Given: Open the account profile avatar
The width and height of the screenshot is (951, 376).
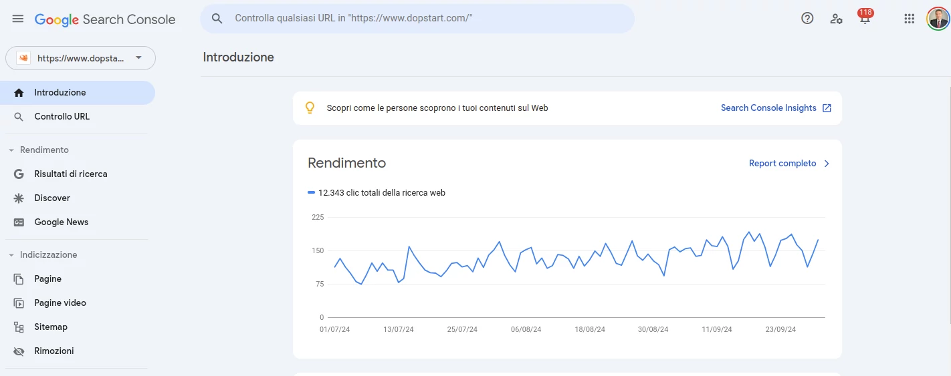Looking at the screenshot, I should (x=938, y=19).
